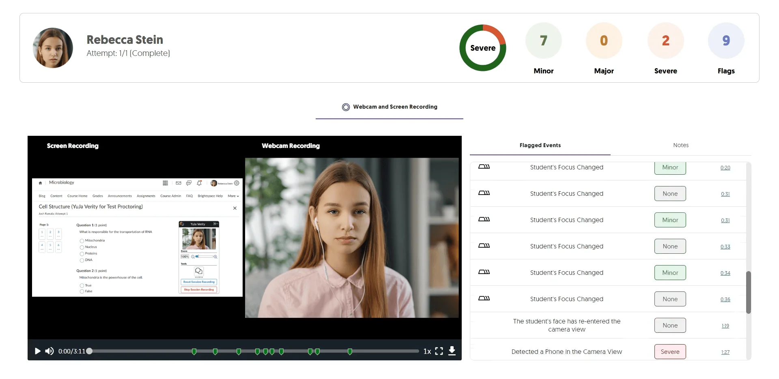Viewport: 779px width, 379px height.
Task: Choose the DNA answer option
Action: tap(82, 260)
